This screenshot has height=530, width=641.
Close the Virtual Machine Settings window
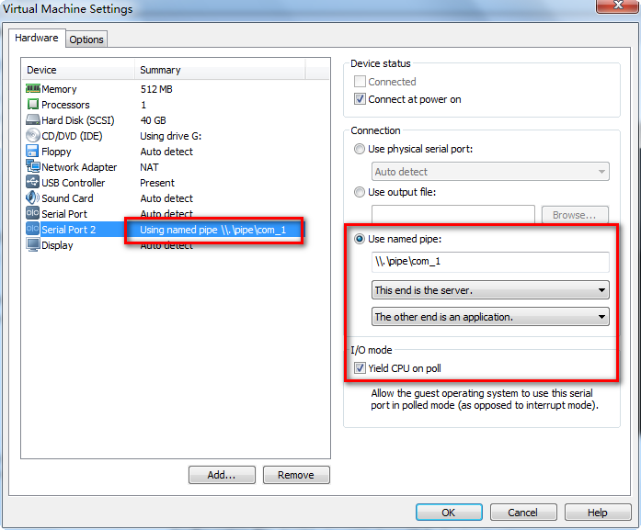618,6
